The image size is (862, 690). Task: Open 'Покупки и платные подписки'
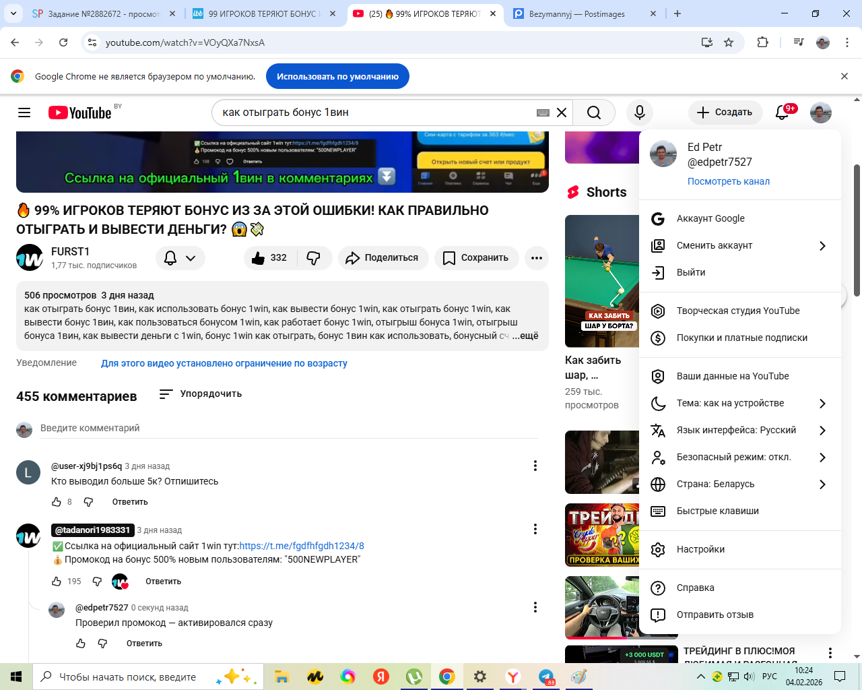coord(740,338)
